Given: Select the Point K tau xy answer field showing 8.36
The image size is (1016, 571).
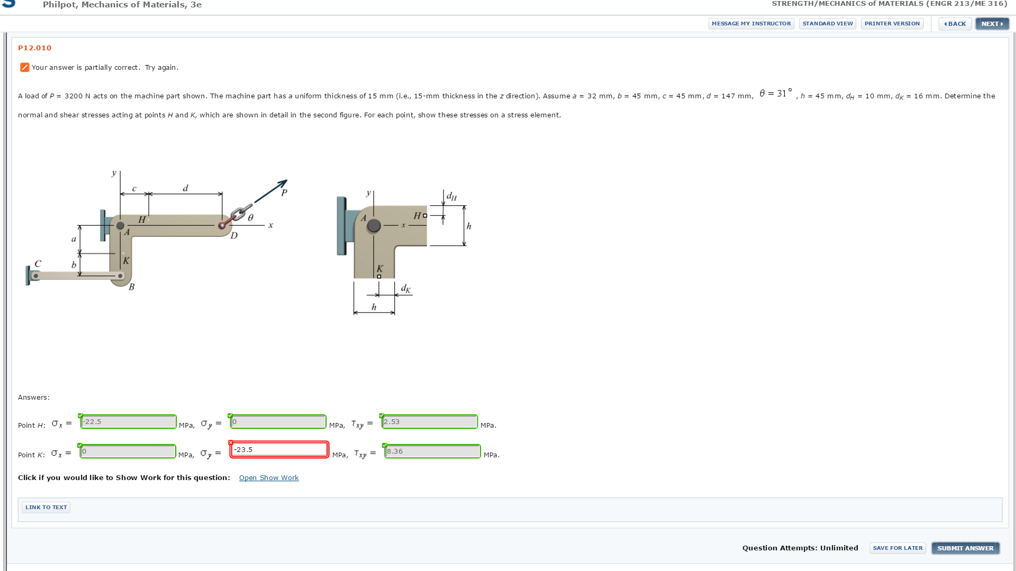Looking at the screenshot, I should point(431,451).
